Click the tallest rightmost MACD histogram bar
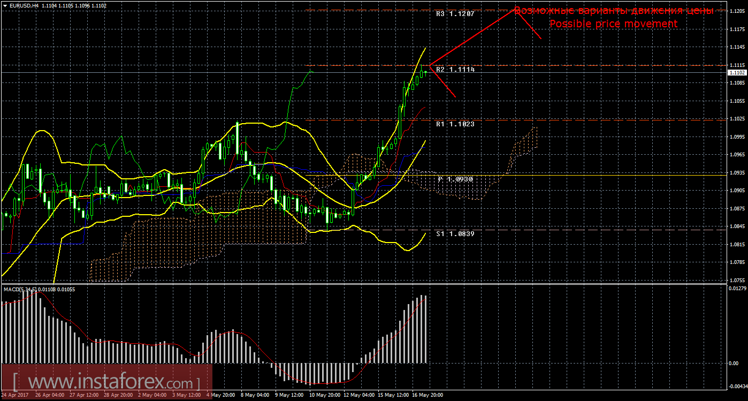The width and height of the screenshot is (748, 401). [x=422, y=329]
